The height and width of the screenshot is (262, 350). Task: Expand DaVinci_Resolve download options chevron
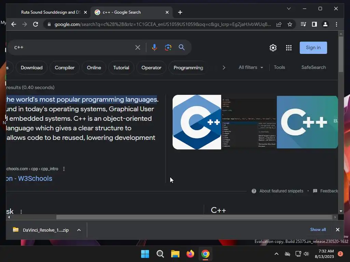click(x=79, y=230)
